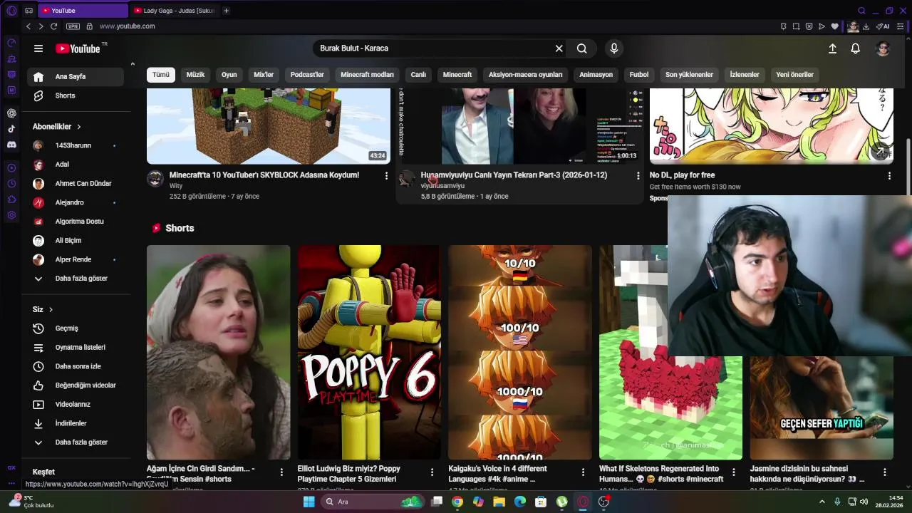912x513 pixels.
Task: Open Oynatma listeleri page
Action: 76,348
